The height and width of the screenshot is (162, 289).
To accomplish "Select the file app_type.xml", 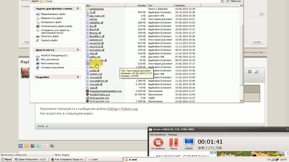I will pos(97,16).
